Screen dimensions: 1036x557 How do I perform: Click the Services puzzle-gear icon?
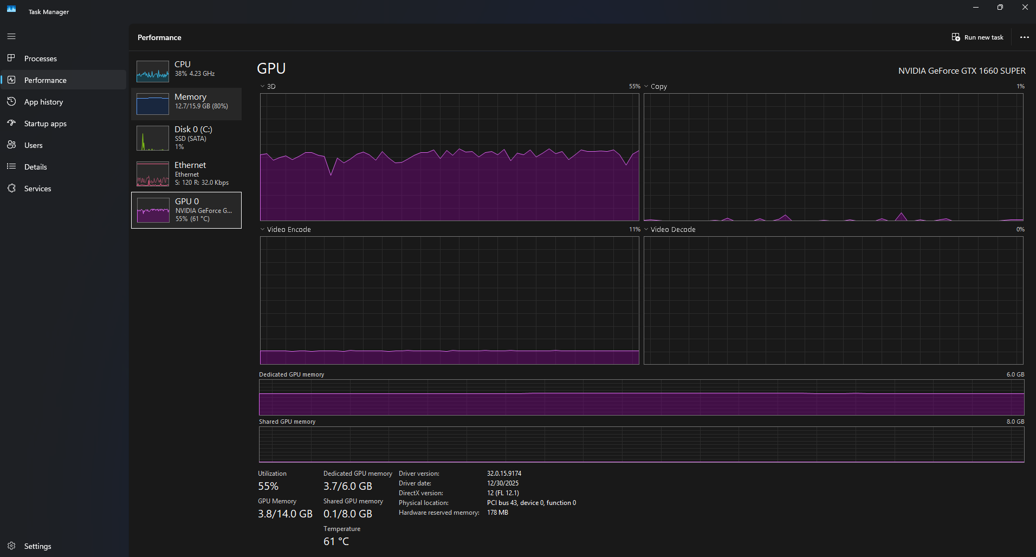tap(11, 188)
